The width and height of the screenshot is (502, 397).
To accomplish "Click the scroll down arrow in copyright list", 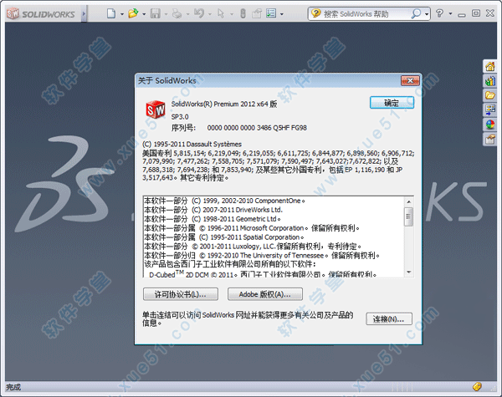I will (409, 272).
